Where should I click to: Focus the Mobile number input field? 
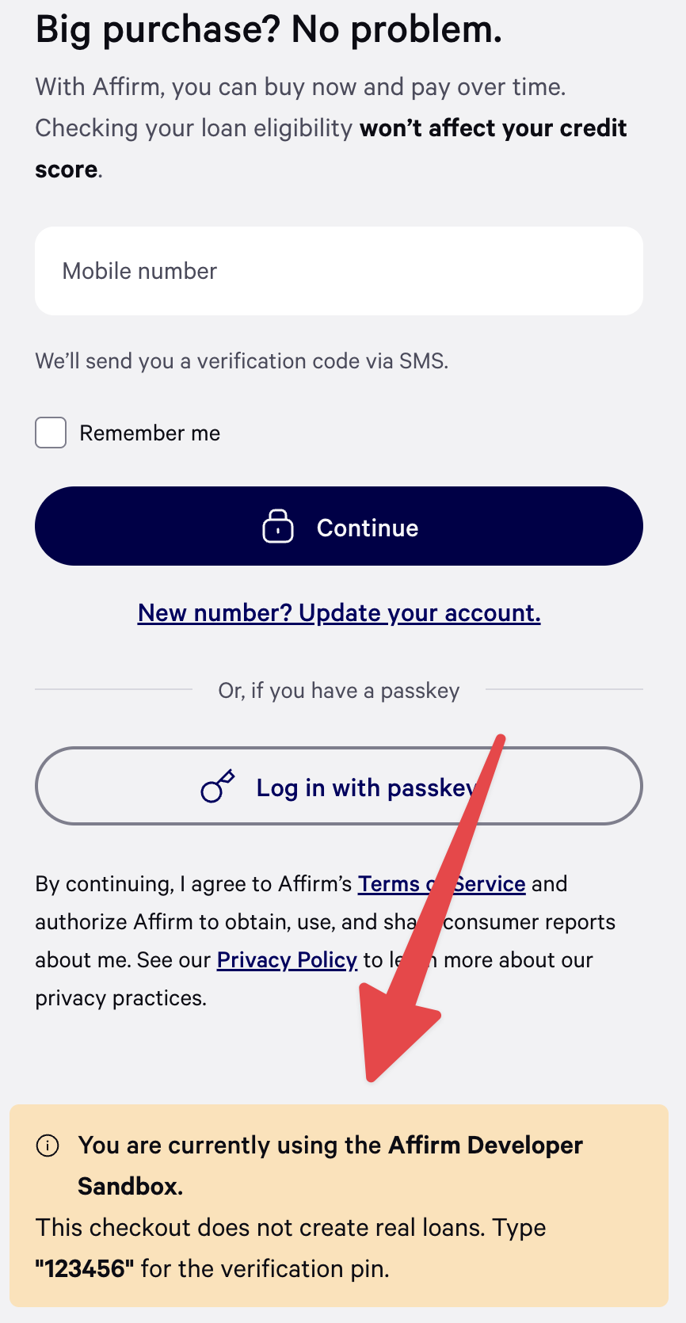(339, 271)
